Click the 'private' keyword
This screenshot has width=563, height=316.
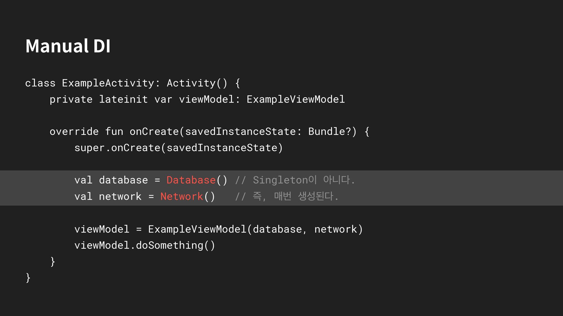click(x=71, y=99)
